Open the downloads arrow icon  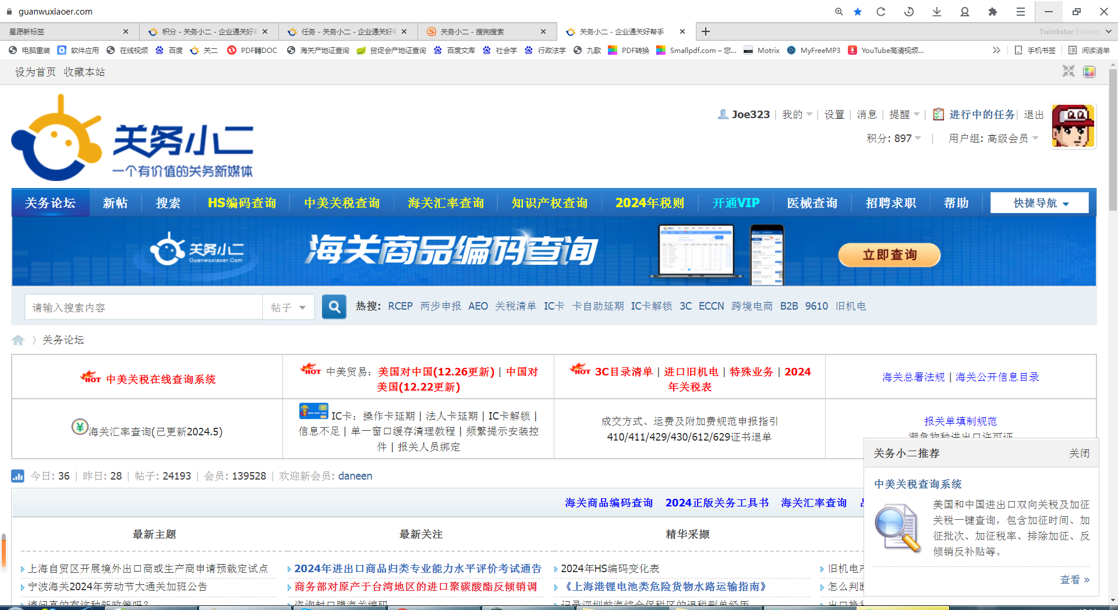click(x=937, y=12)
